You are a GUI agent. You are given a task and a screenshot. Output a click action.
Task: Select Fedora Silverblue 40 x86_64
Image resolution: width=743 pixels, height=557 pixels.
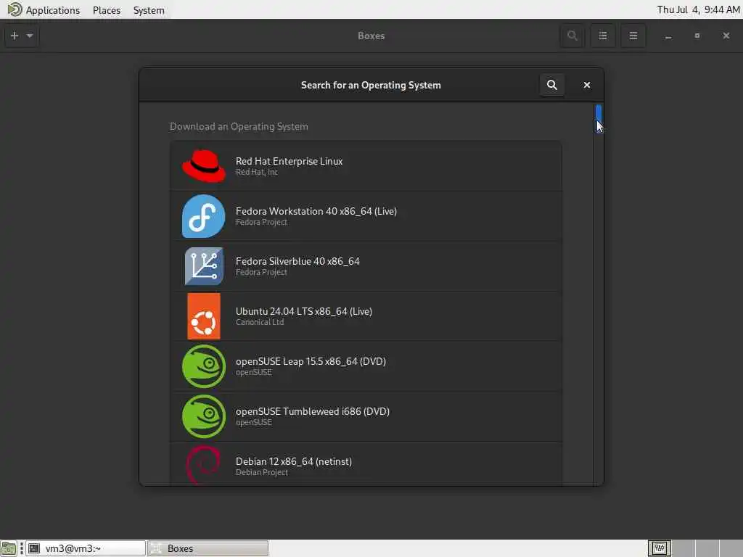366,266
